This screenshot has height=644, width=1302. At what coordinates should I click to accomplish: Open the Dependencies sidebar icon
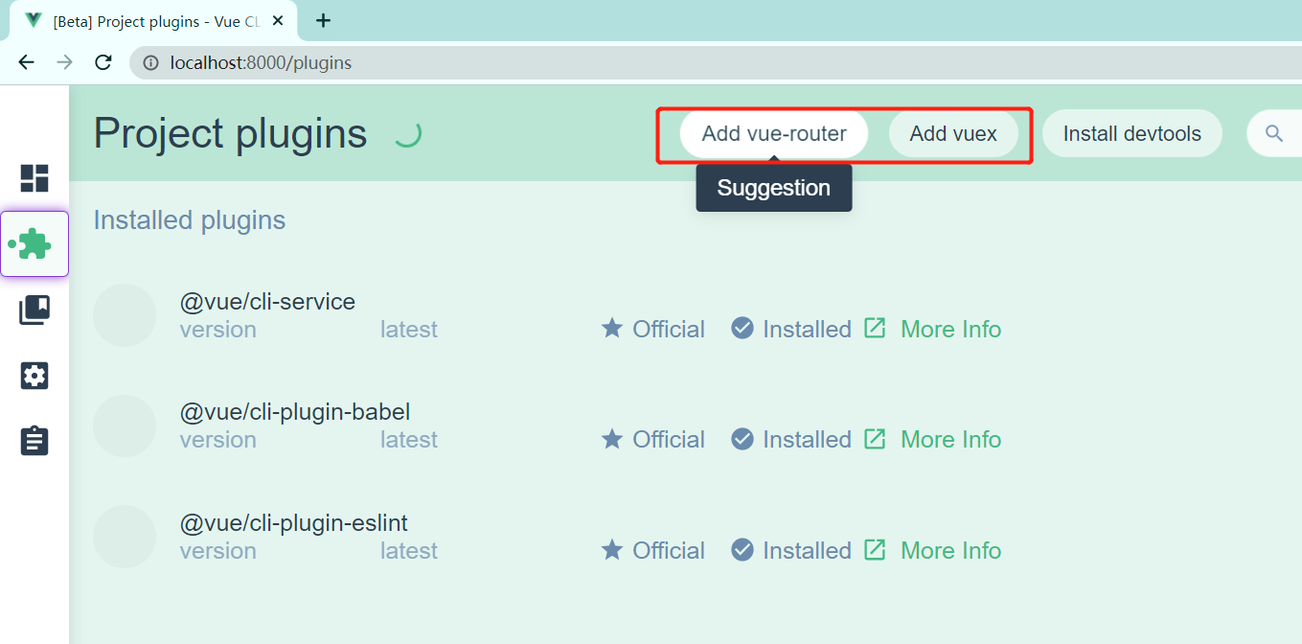coord(34,310)
